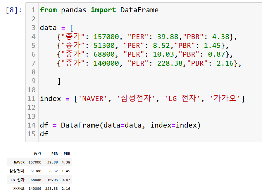The image size is (262, 195).
Task: Click the 삼성전자 row label in output table
Action: [x=17, y=171]
